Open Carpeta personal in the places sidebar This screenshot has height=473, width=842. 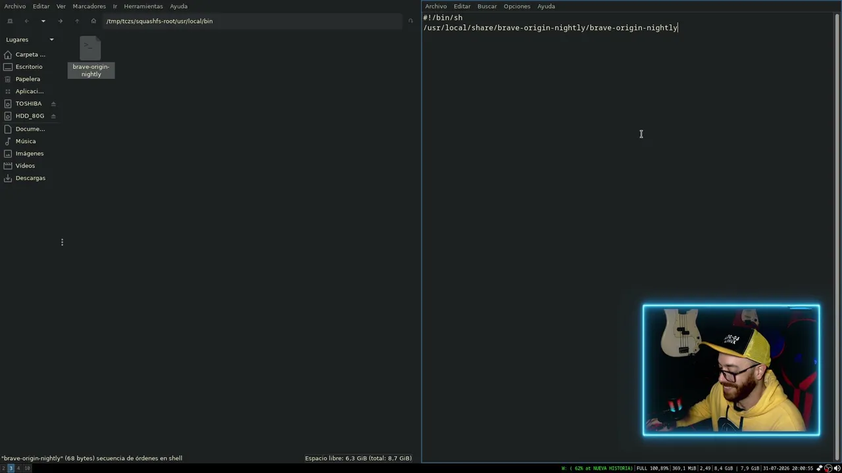tap(30, 55)
